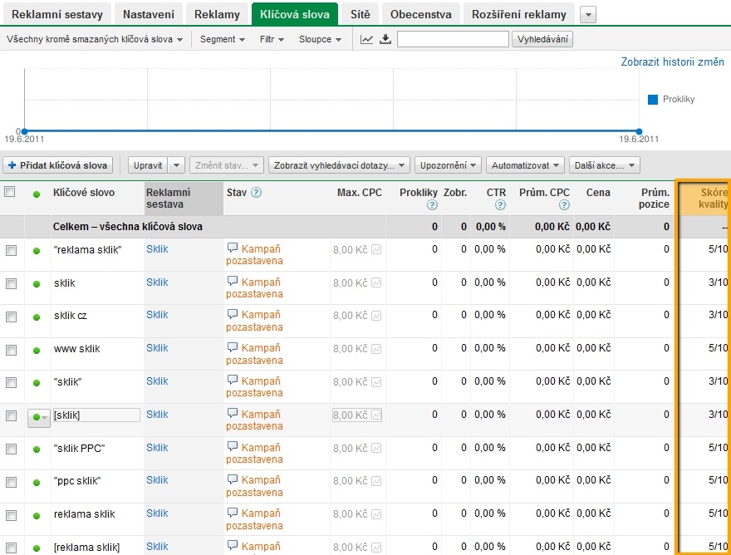The image size is (731, 555).
Task: Click the blue Prokliky legend swatch
Action: 653,100
